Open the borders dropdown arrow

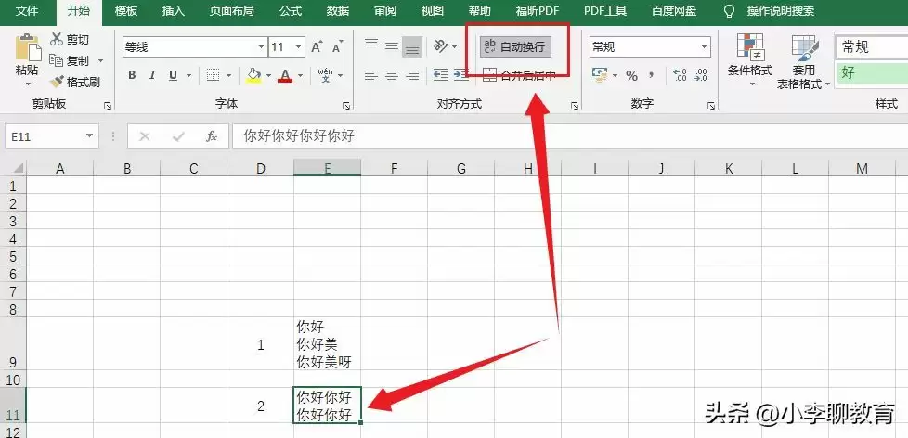pos(228,76)
